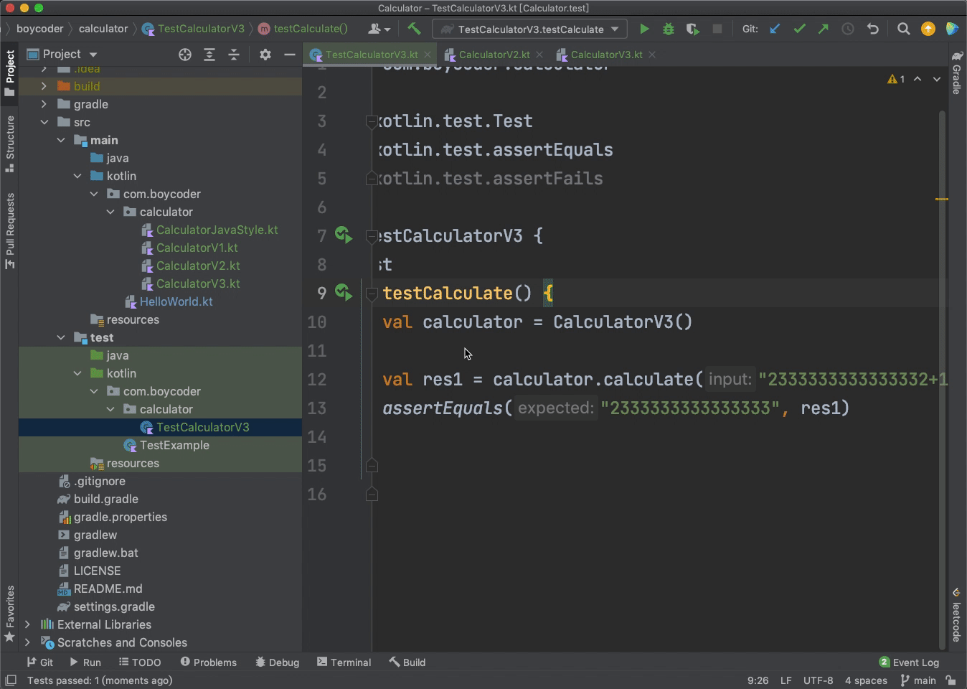967x689 pixels.
Task: Open Search Everywhere magnifier
Action: pos(904,29)
